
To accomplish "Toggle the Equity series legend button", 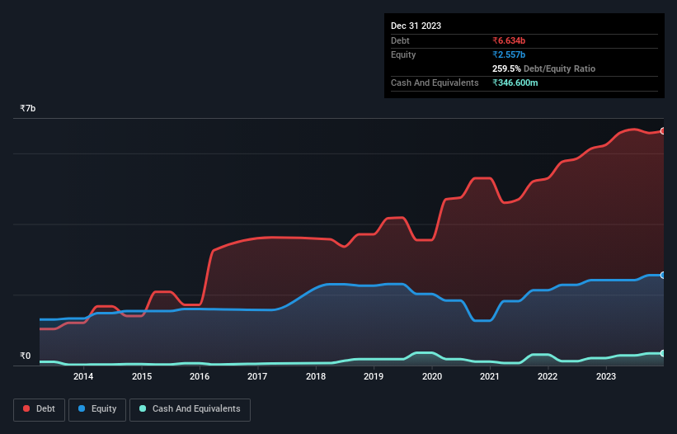I will [97, 409].
